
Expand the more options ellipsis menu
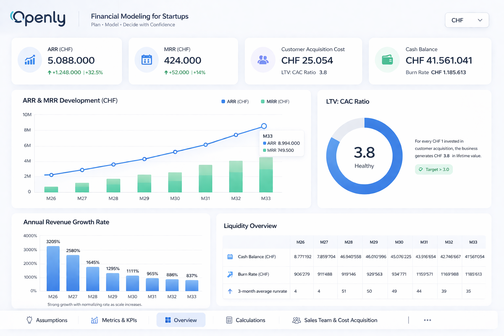(427, 320)
